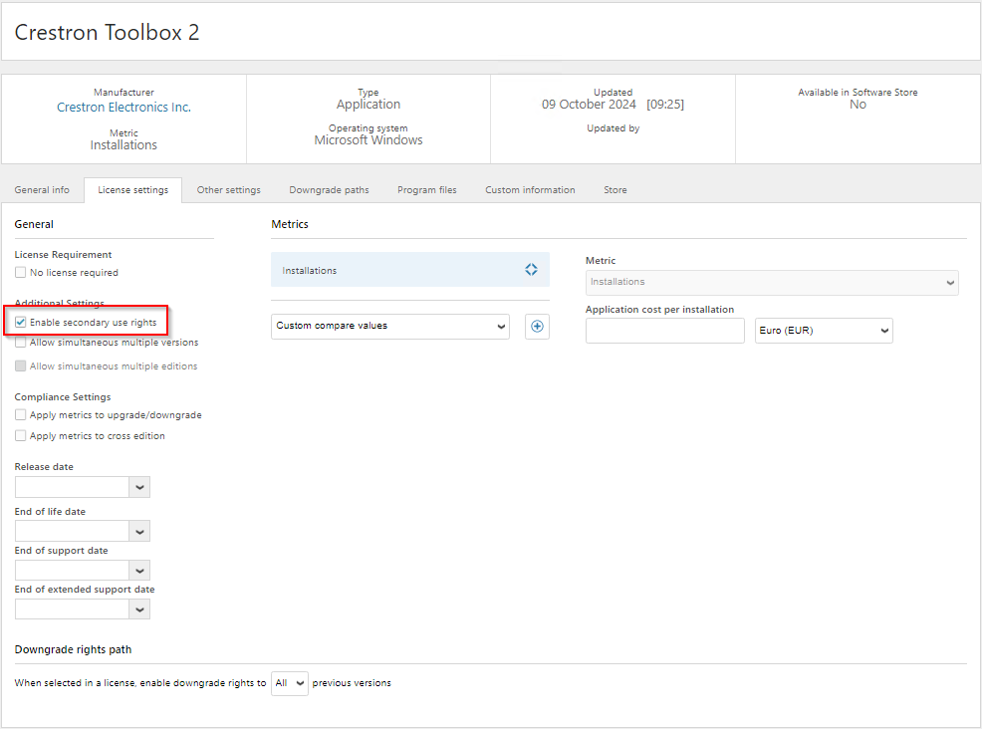982x729 pixels.
Task: Toggle the No license required checkbox
Action: [21, 273]
